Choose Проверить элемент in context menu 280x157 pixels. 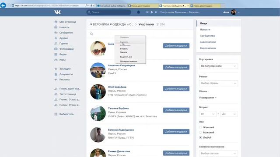(129, 61)
